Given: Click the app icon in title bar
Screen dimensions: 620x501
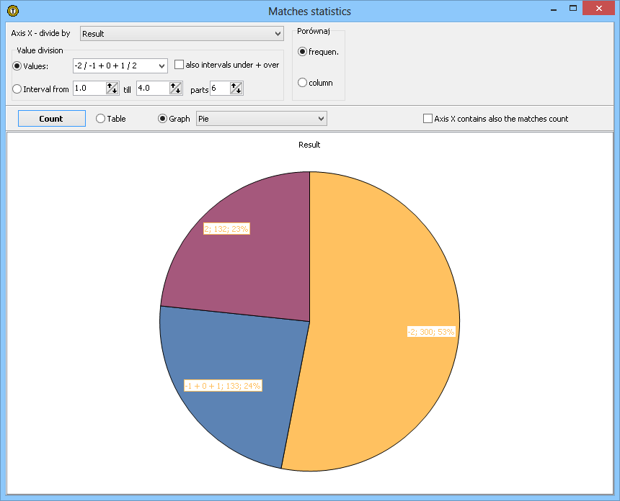Looking at the screenshot, I should (x=12, y=11).
